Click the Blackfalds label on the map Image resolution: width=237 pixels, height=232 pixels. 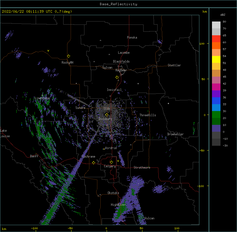121,61
